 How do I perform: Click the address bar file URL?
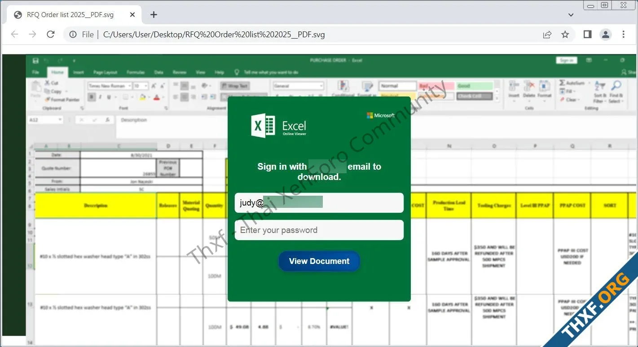coord(214,35)
